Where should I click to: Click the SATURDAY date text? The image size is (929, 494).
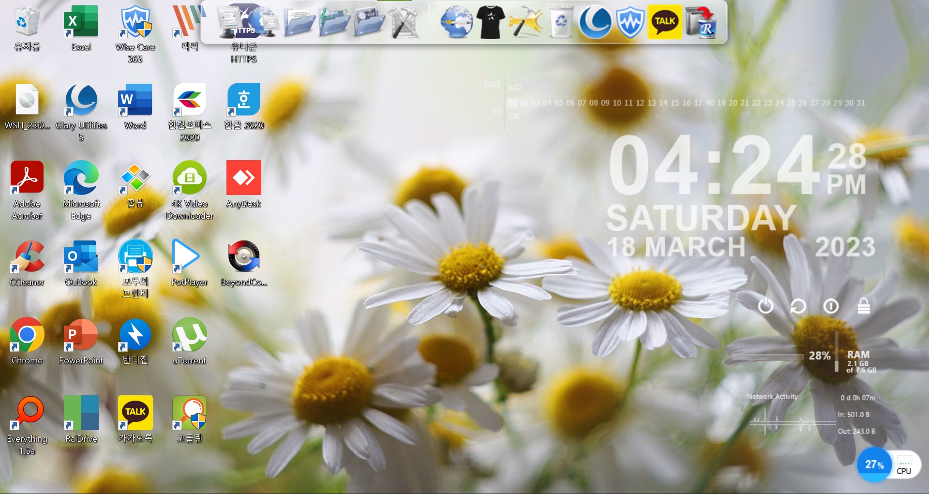[702, 218]
